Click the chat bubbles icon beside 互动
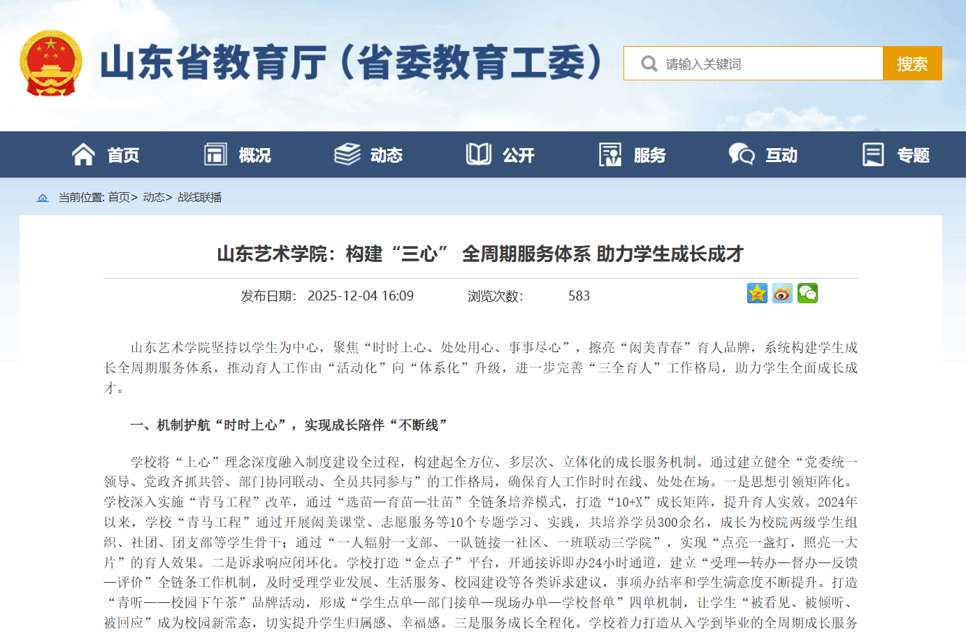Image resolution: width=966 pixels, height=633 pixels. [x=742, y=154]
